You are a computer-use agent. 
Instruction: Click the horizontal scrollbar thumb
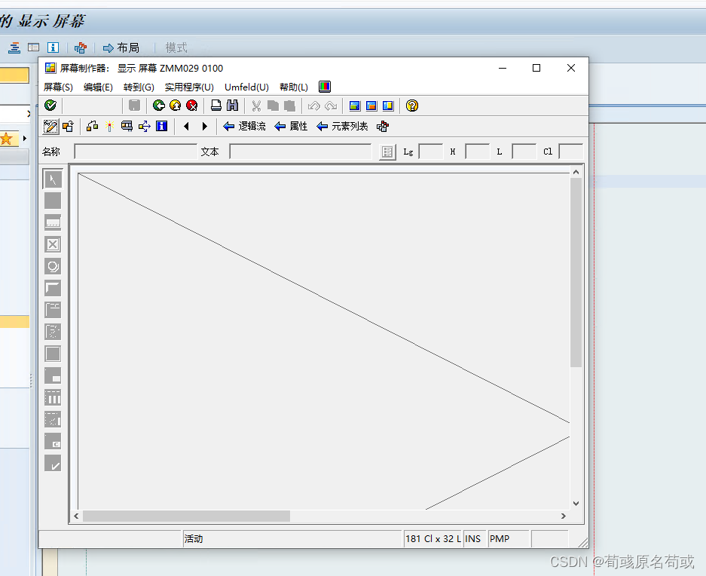(x=186, y=516)
